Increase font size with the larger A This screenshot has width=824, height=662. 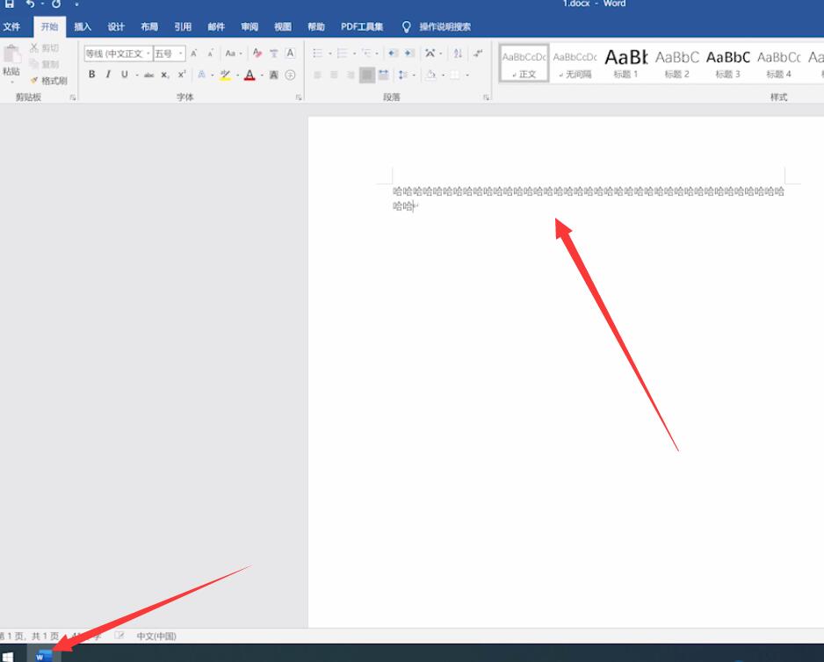[x=194, y=54]
